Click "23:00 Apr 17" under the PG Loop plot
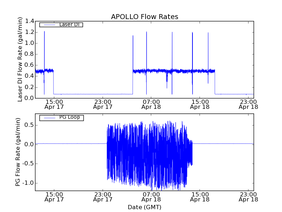Screen dimensions: 282x212 (x=103, y=197)
